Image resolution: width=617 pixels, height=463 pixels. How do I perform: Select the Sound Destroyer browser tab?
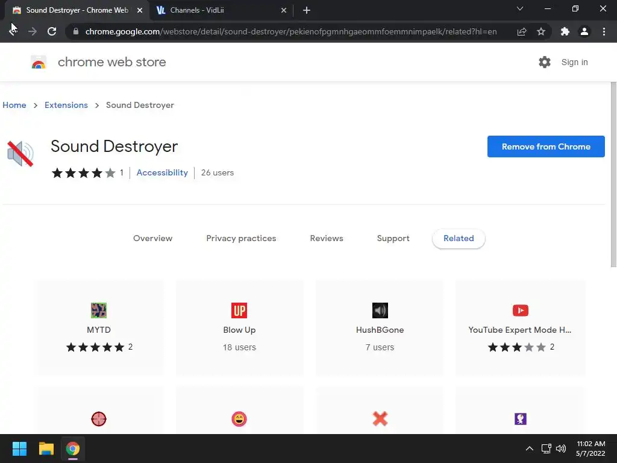77,10
